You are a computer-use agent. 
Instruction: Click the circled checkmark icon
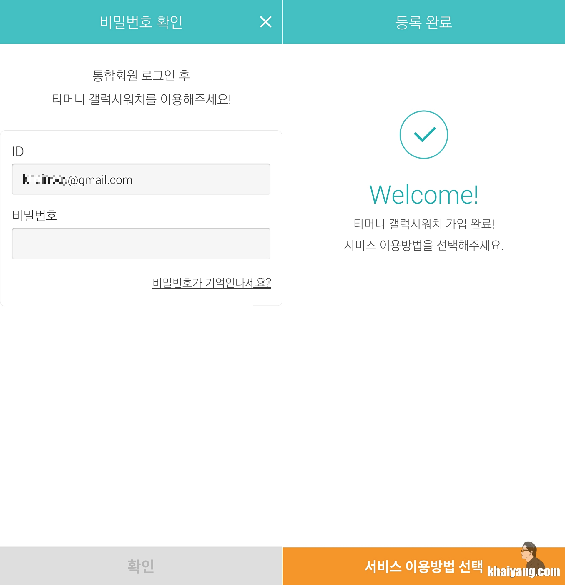click(423, 135)
